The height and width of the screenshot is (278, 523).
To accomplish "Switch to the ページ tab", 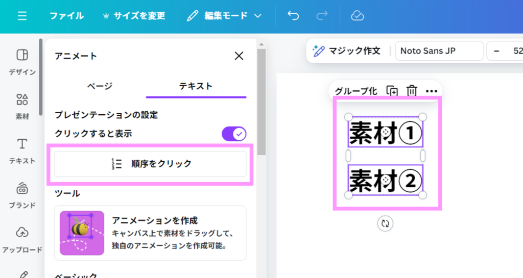I will pos(100,86).
